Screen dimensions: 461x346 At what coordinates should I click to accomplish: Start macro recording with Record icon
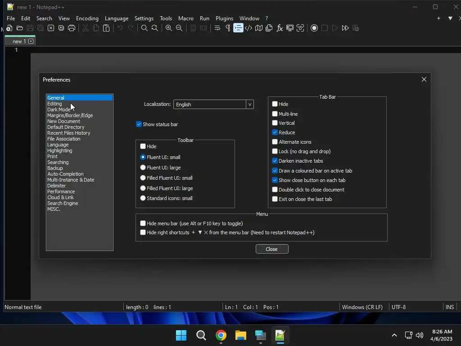click(x=314, y=28)
